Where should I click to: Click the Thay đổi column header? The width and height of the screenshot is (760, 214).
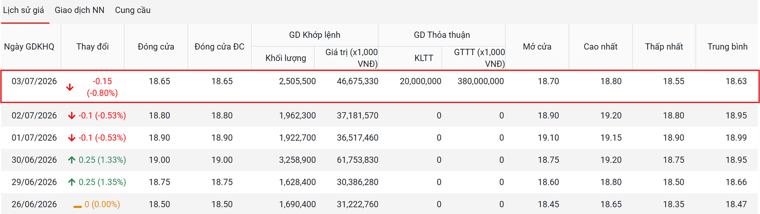(x=92, y=47)
